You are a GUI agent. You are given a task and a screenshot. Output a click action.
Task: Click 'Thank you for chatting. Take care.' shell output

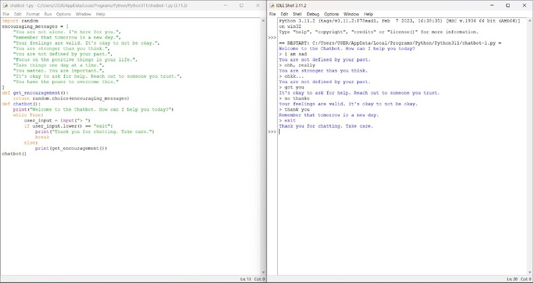326,126
